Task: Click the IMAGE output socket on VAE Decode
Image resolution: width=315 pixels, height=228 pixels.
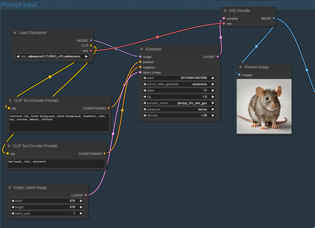Action: (x=274, y=18)
